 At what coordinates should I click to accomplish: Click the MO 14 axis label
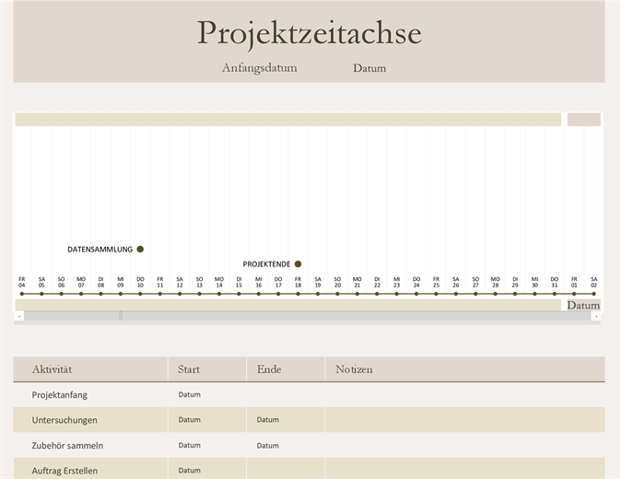click(x=219, y=282)
